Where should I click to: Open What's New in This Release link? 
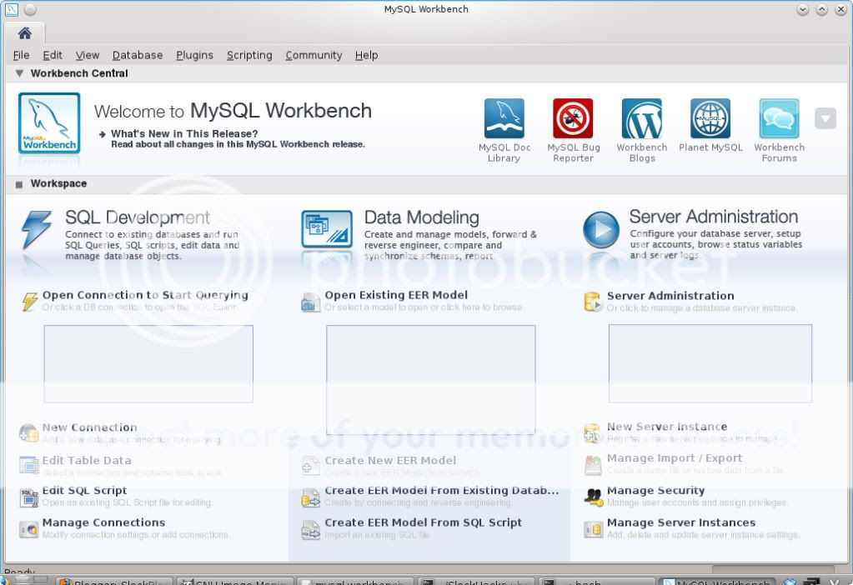pyautogui.click(x=184, y=133)
